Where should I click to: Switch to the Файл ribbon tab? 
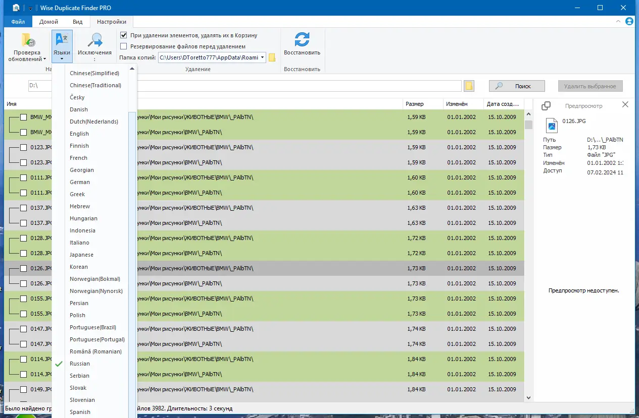coord(18,22)
